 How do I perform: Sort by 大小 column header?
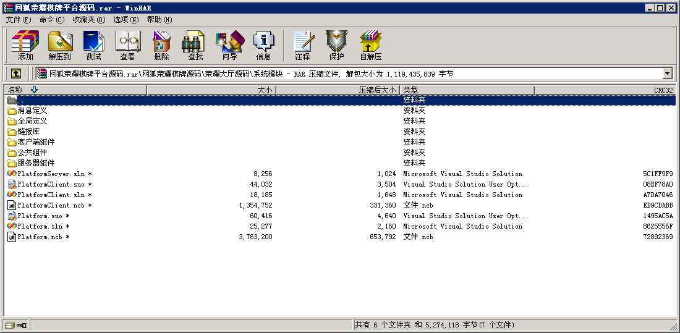click(211, 90)
